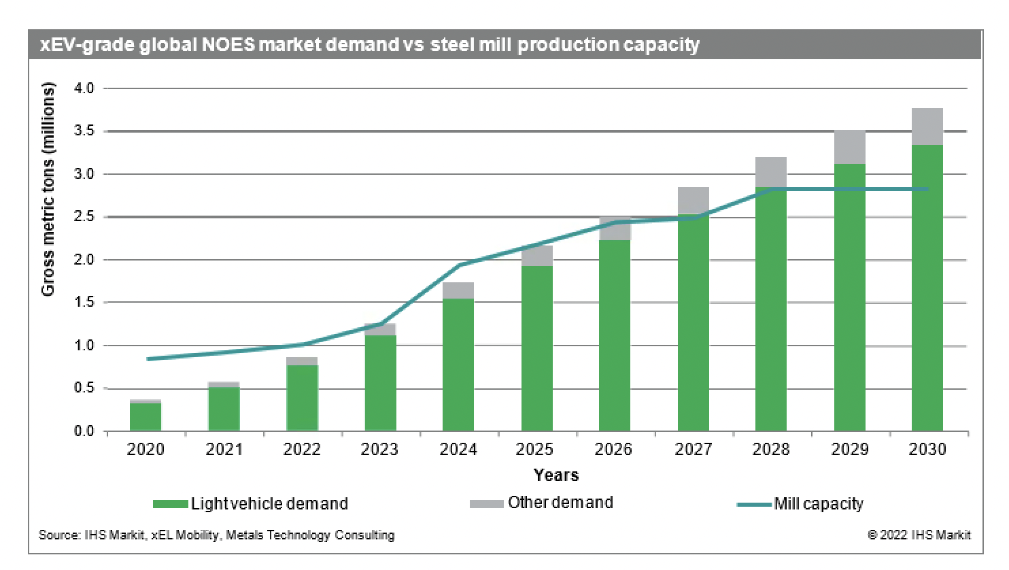Click the green bar for 2030
This screenshot has height=570, width=1009.
point(927,288)
